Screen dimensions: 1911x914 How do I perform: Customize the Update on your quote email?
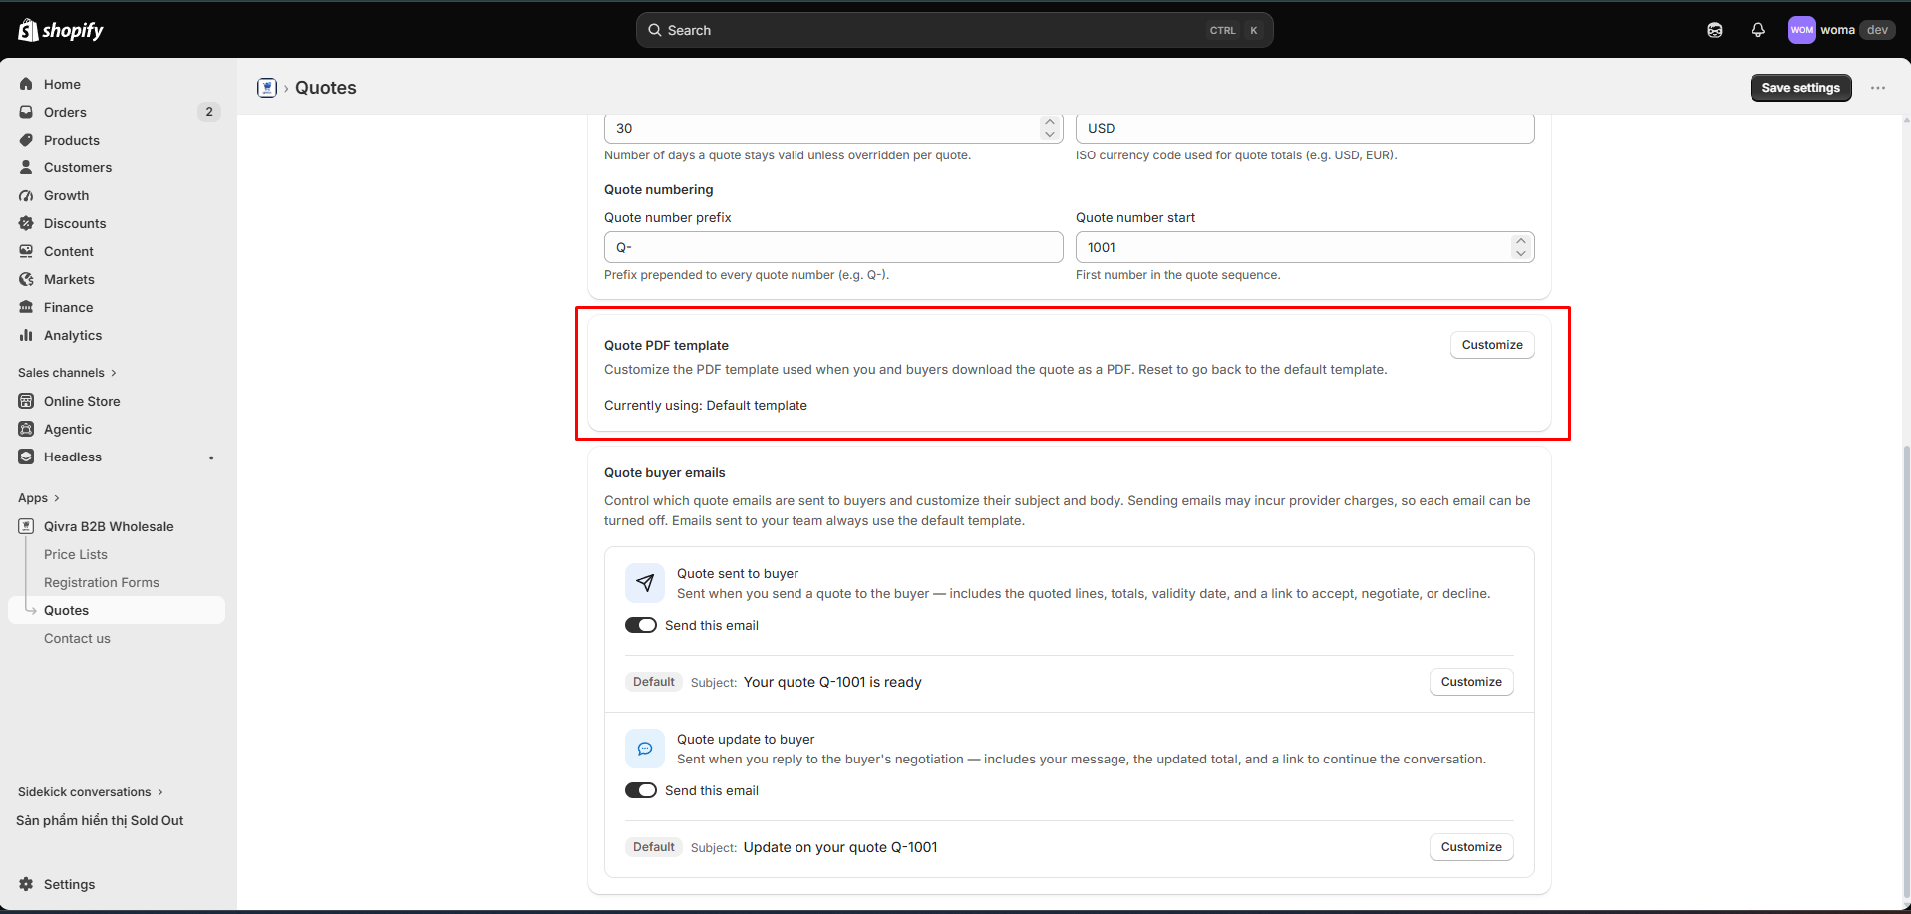click(x=1471, y=847)
